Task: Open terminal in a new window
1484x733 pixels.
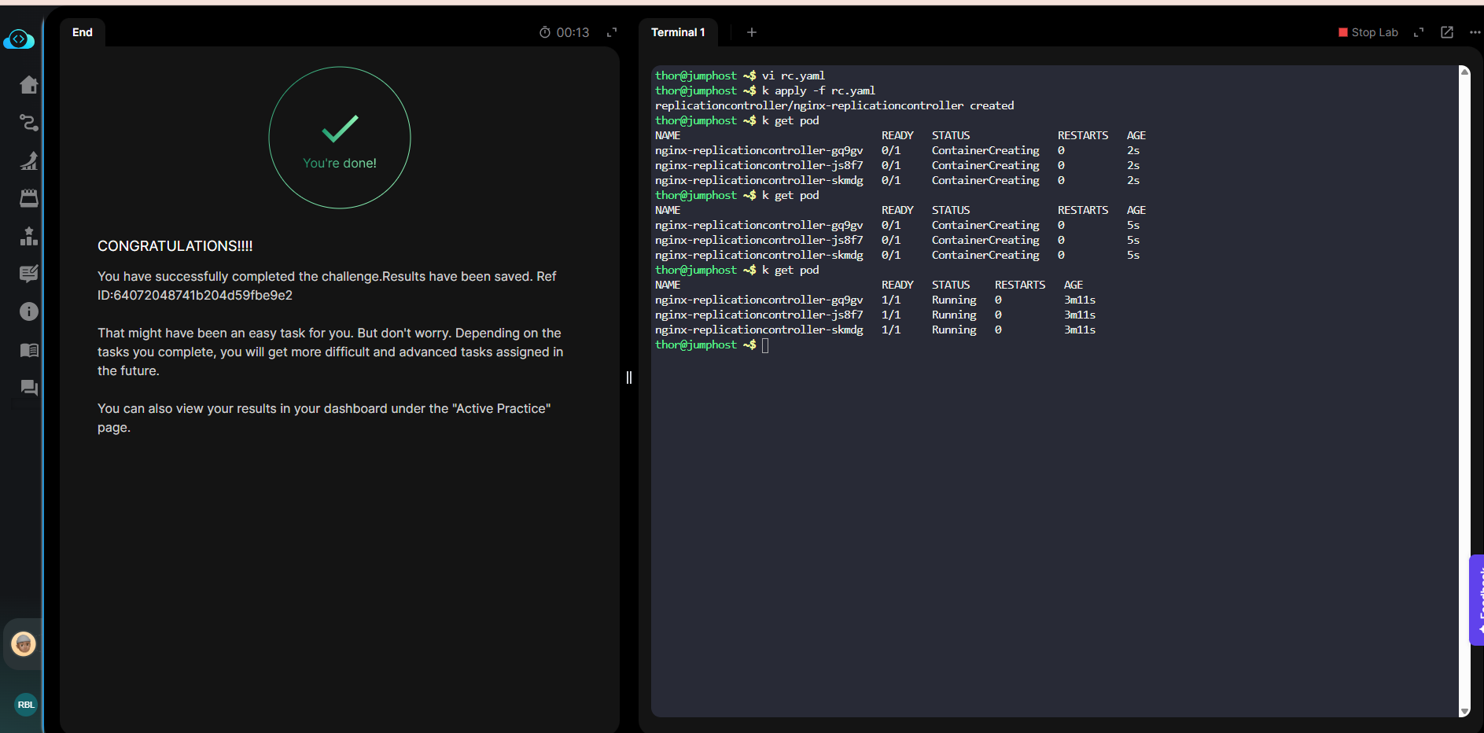Action: point(1447,32)
